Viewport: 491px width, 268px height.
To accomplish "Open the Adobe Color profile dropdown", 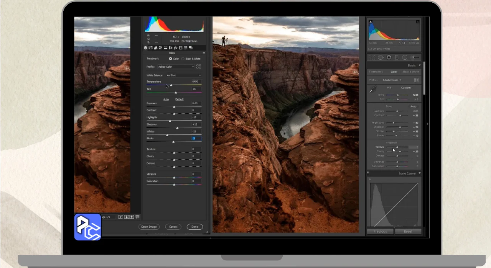I will pos(176,67).
